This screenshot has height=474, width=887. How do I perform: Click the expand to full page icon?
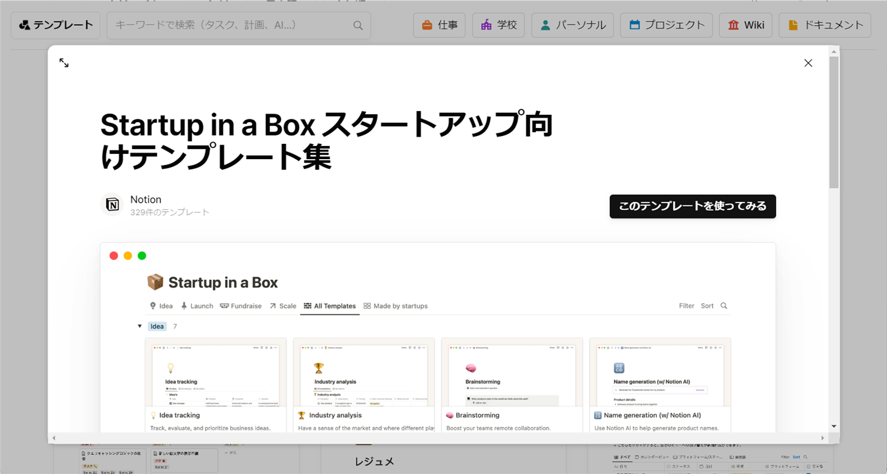click(64, 63)
